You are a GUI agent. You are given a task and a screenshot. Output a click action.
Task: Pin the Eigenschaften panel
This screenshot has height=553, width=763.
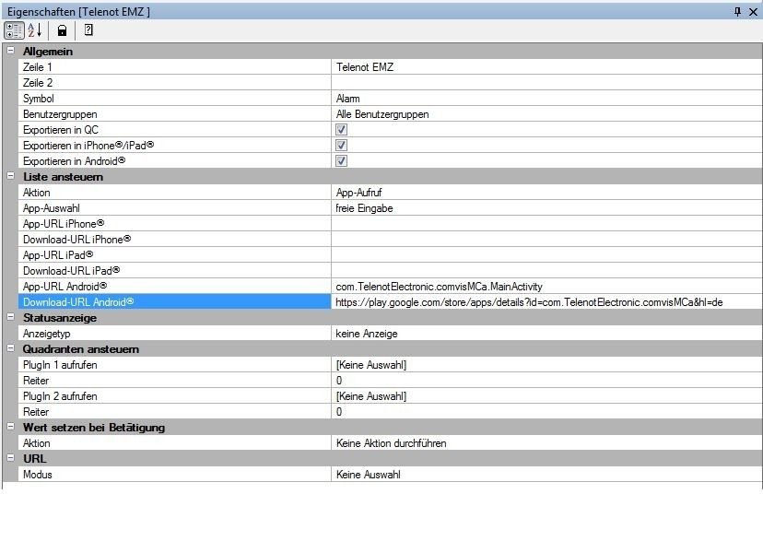(737, 11)
